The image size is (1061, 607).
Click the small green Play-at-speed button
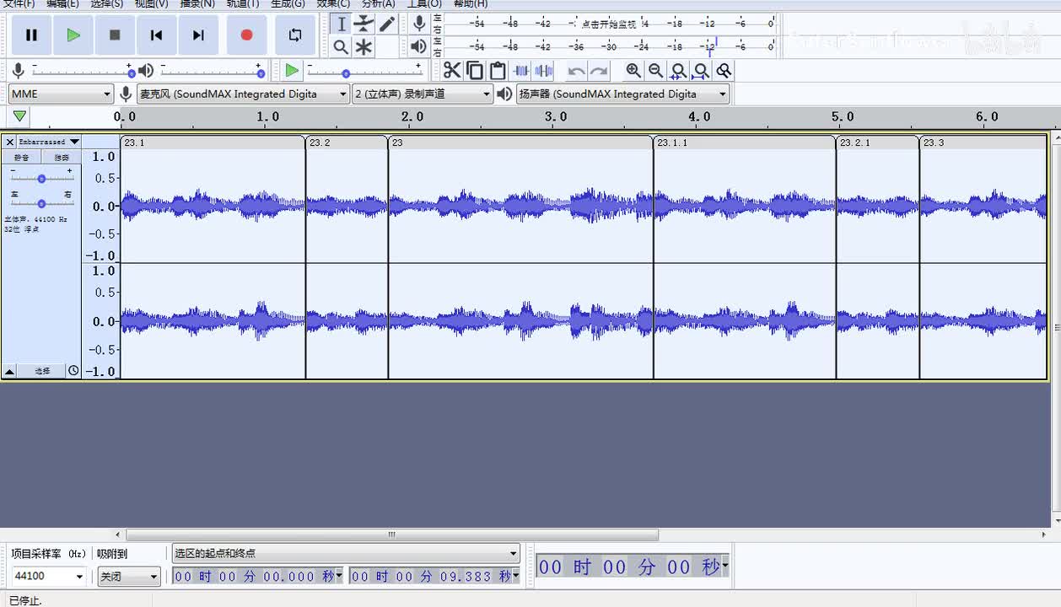click(292, 71)
